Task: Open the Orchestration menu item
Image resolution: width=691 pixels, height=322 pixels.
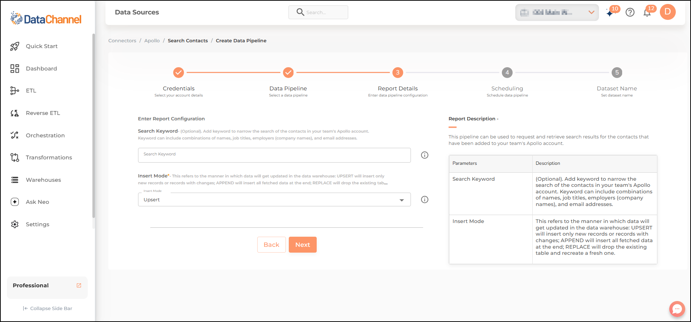Action: pyautogui.click(x=45, y=136)
